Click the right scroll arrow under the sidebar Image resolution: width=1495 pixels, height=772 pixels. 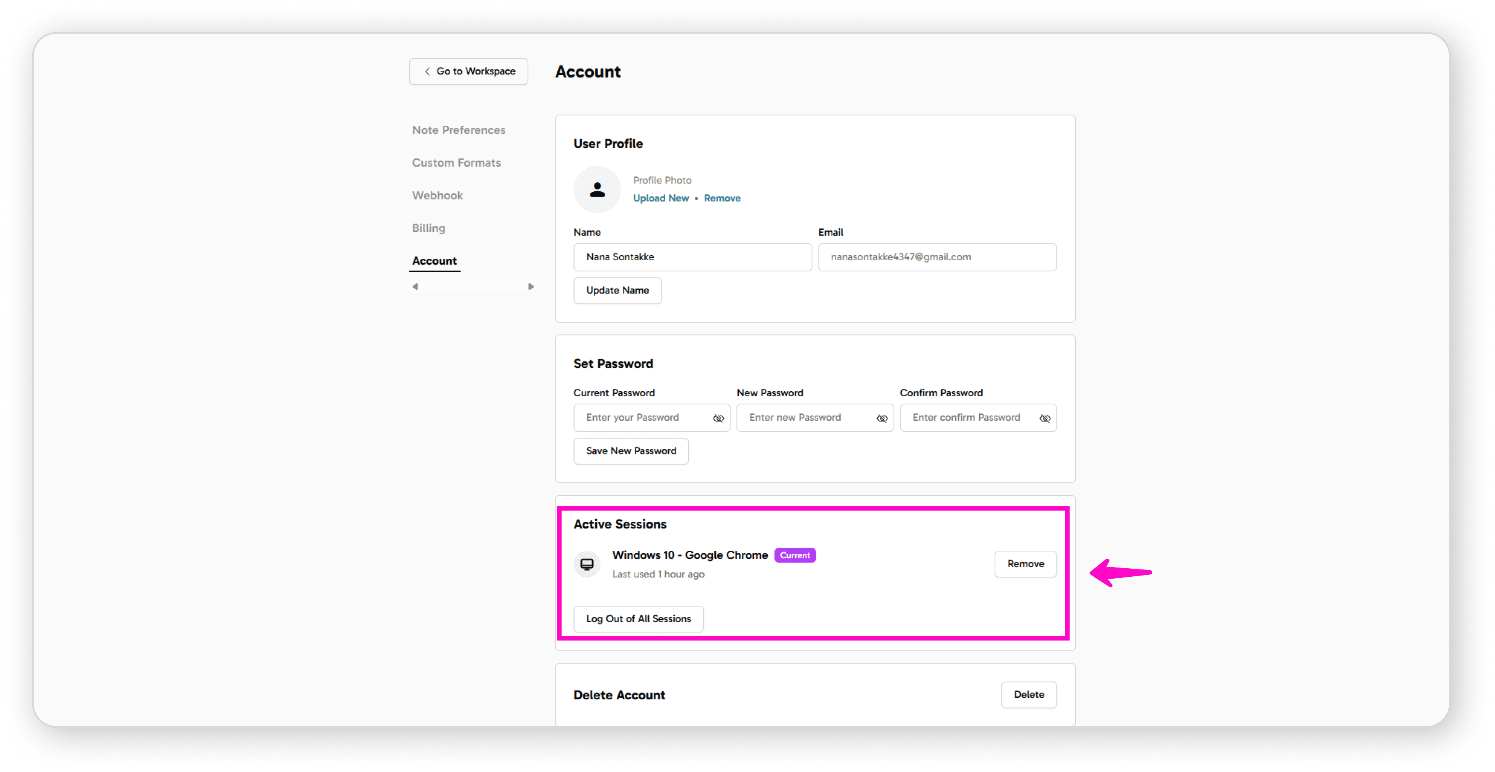[531, 286]
